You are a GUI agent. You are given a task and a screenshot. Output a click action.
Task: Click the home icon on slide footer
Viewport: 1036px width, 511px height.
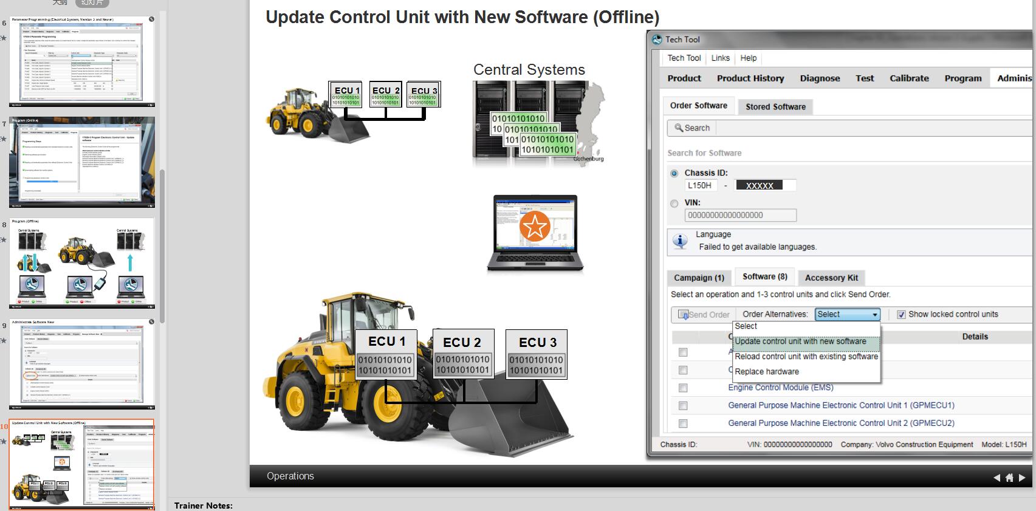coord(1009,478)
